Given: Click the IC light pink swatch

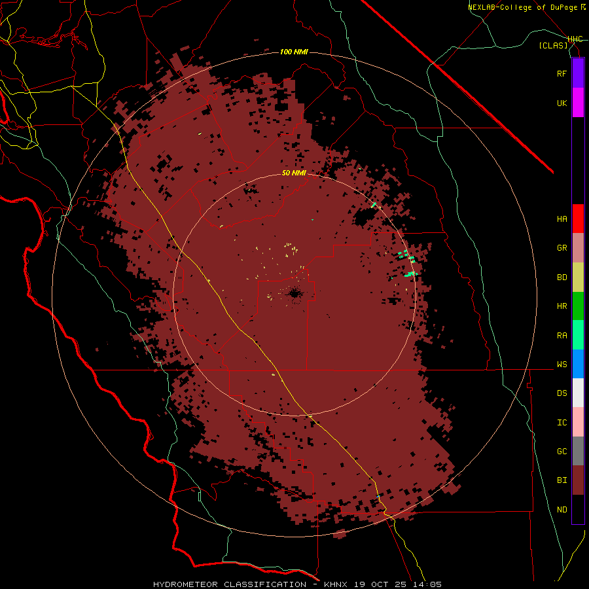Looking at the screenshot, I should pos(578,422).
